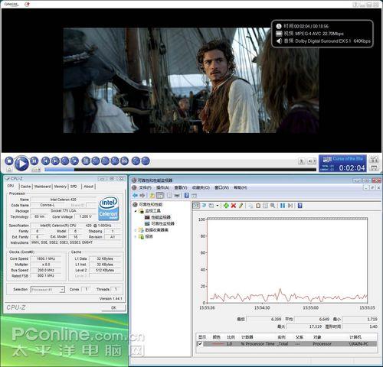Open the Processor #1 selection dropdown

[47, 290]
